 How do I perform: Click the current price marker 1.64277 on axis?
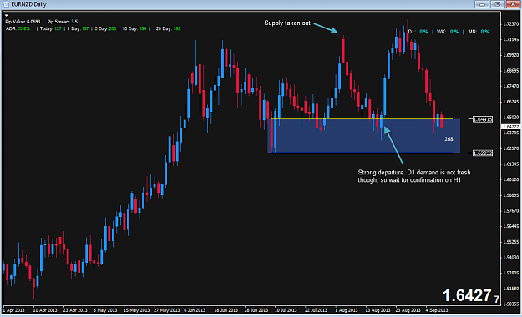tap(510, 127)
